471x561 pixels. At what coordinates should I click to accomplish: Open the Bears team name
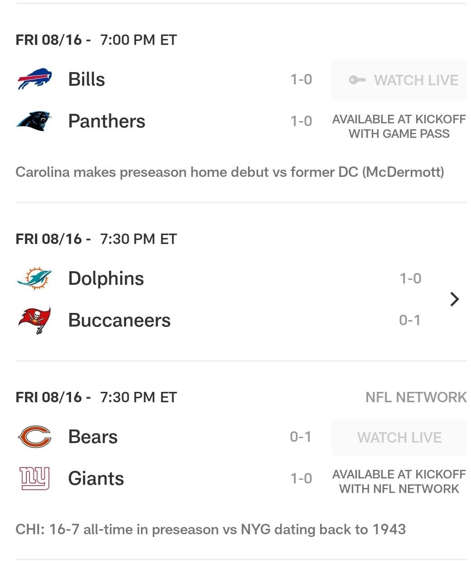(93, 437)
